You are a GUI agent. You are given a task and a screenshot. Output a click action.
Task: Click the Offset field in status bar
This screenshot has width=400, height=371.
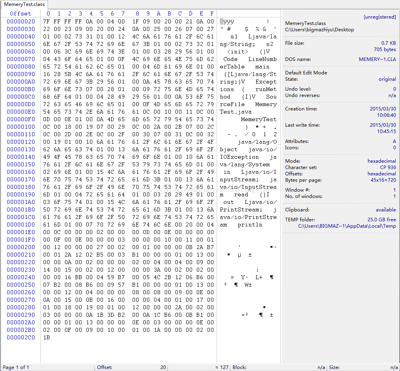pyautogui.click(x=131, y=367)
